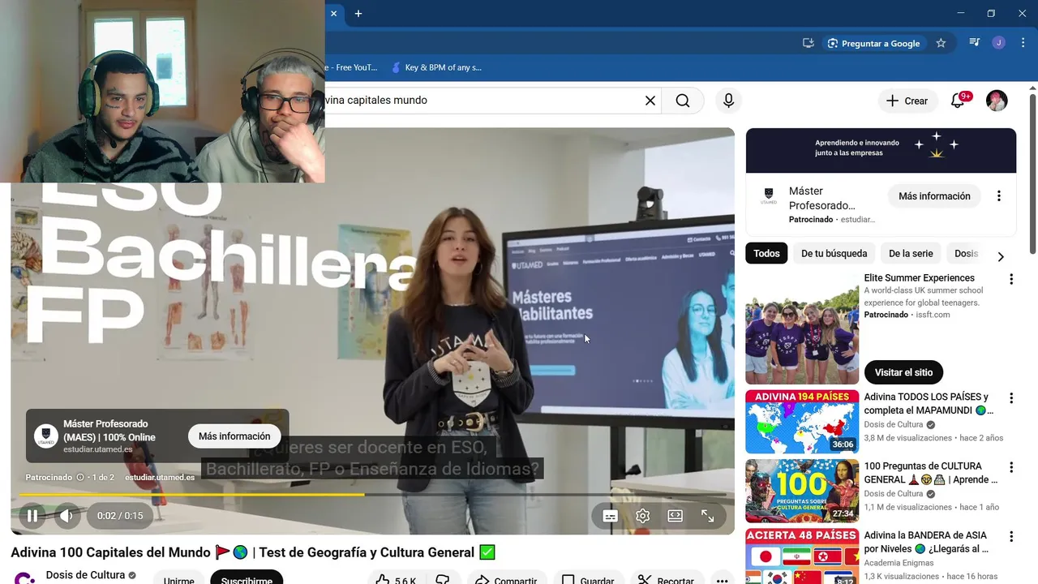Subscribe with the Suscribirme button
Viewport: 1038px width, 584px height.
[247, 578]
